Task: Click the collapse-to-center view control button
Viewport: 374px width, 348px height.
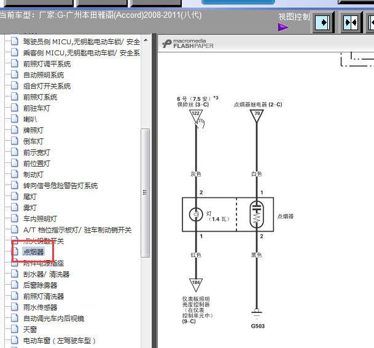Action: [x=351, y=23]
